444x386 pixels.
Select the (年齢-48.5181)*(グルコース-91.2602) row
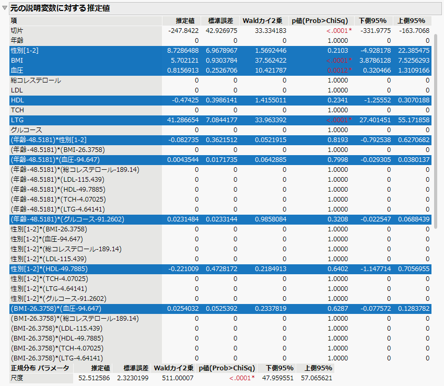pos(220,219)
